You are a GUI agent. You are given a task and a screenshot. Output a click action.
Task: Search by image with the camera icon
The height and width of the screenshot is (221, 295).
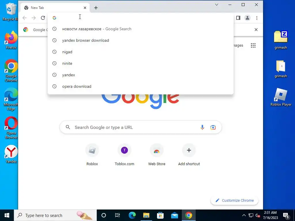pos(213,127)
